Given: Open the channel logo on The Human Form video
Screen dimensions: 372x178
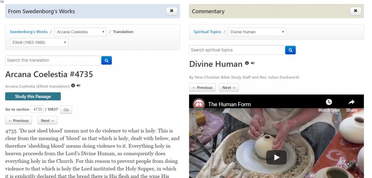Looking at the screenshot, I should 198,104.
